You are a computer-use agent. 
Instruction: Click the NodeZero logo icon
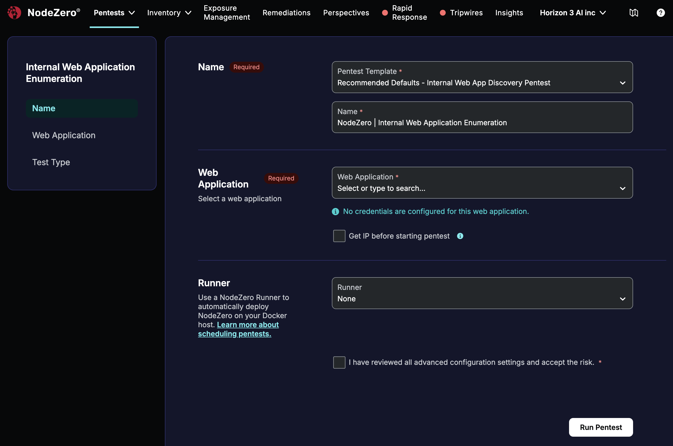point(14,12)
